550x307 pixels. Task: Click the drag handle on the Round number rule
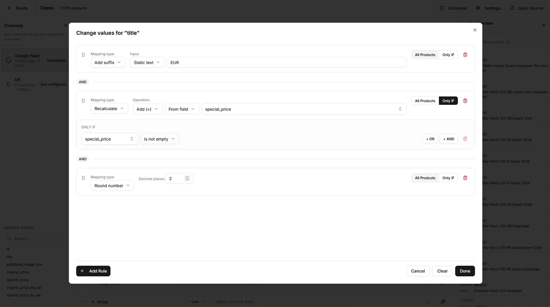83,178
